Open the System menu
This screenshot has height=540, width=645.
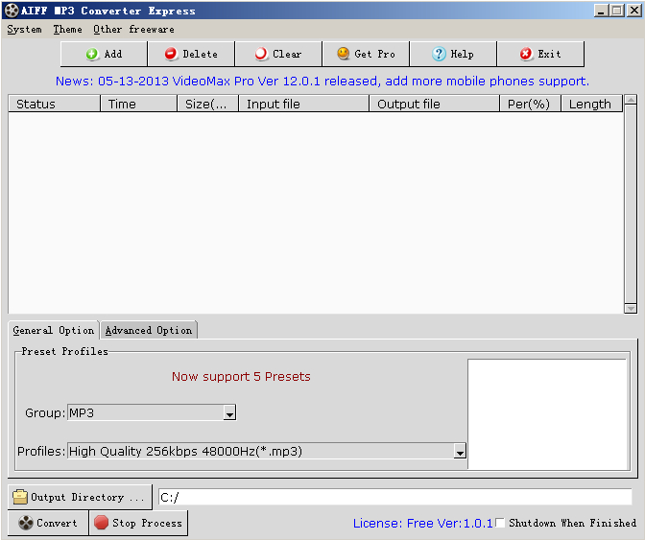(x=24, y=30)
